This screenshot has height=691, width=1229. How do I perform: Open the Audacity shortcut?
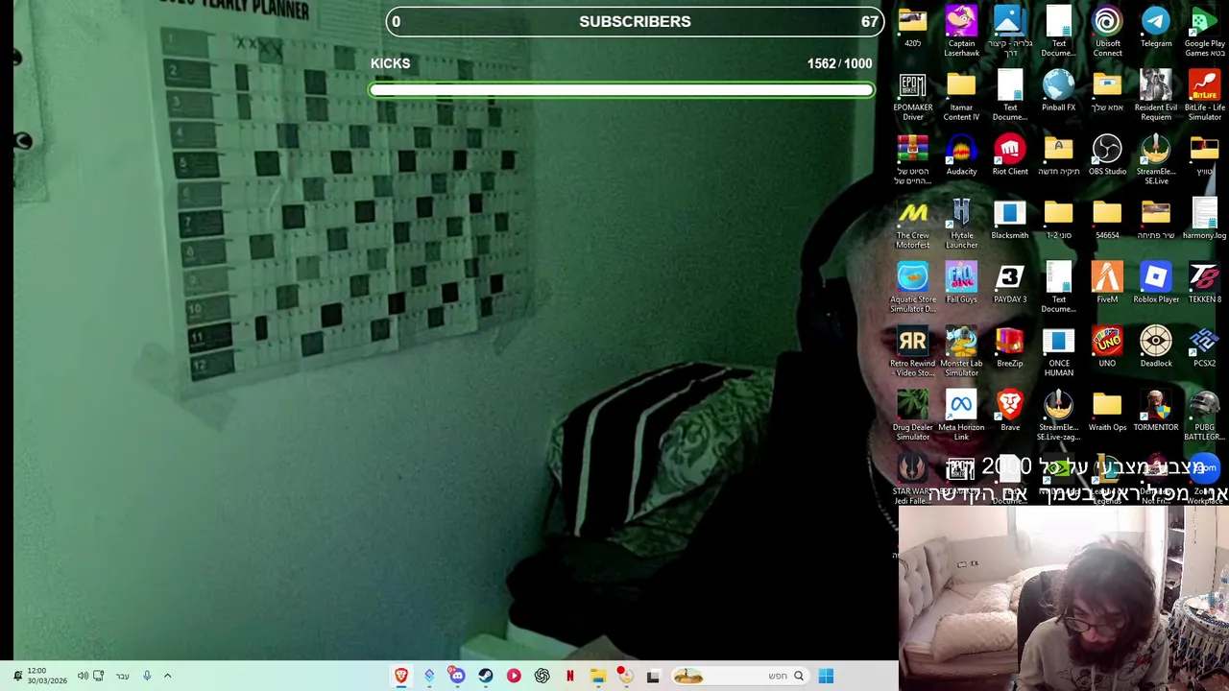tap(961, 155)
